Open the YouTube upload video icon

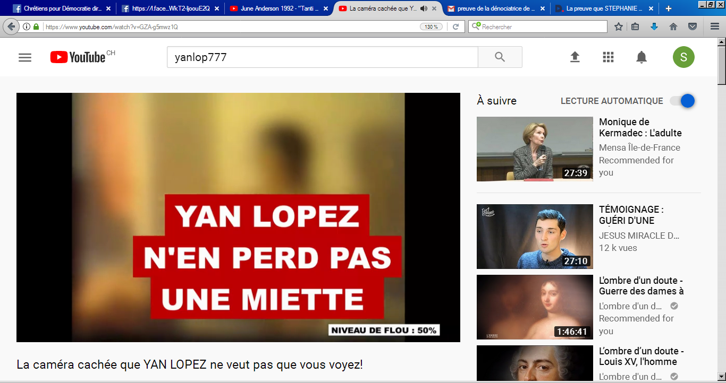tap(575, 57)
